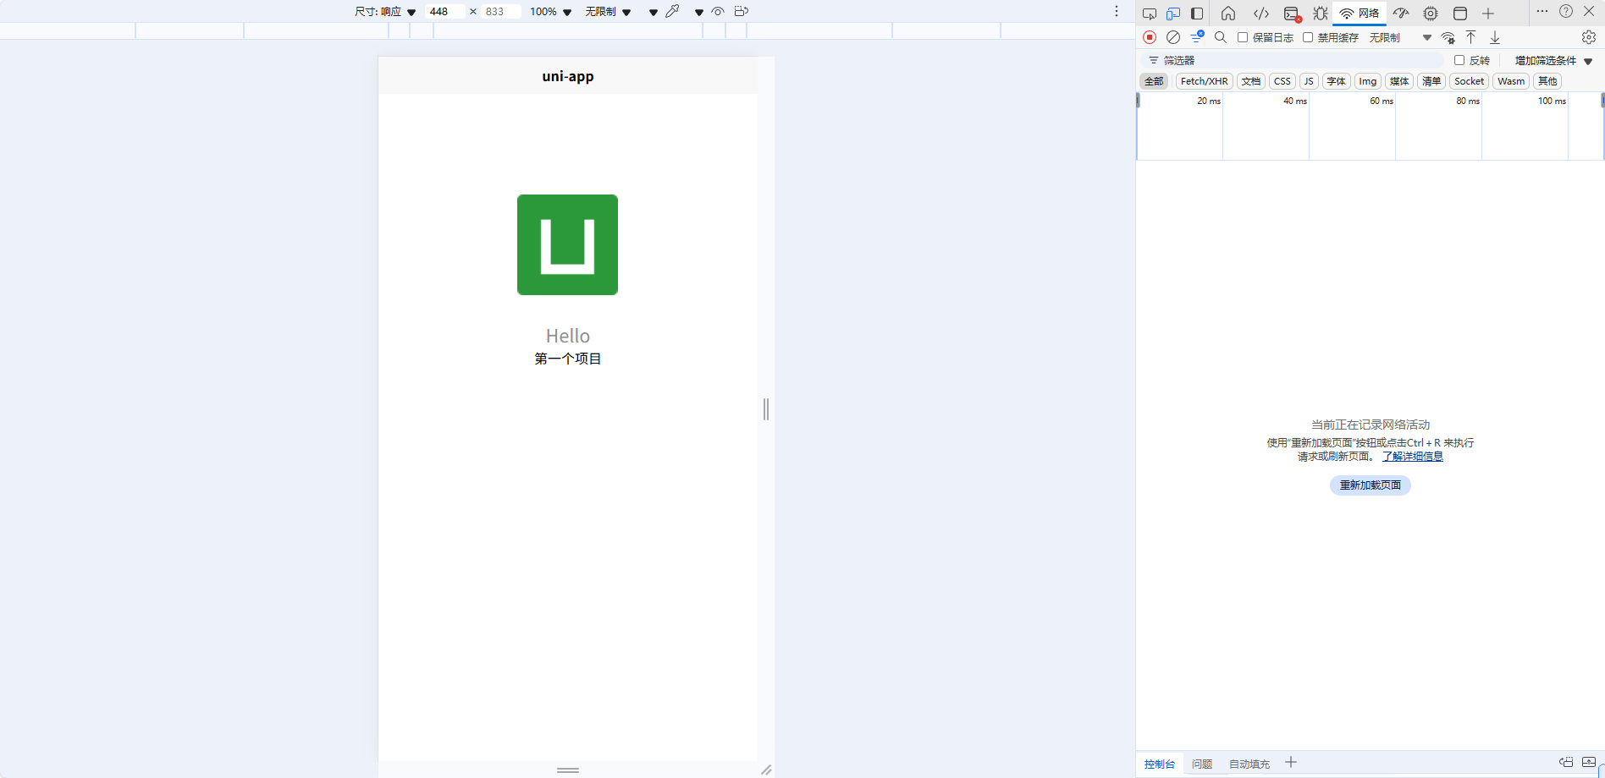Select the Img filter chip
1605x778 pixels.
tap(1368, 81)
